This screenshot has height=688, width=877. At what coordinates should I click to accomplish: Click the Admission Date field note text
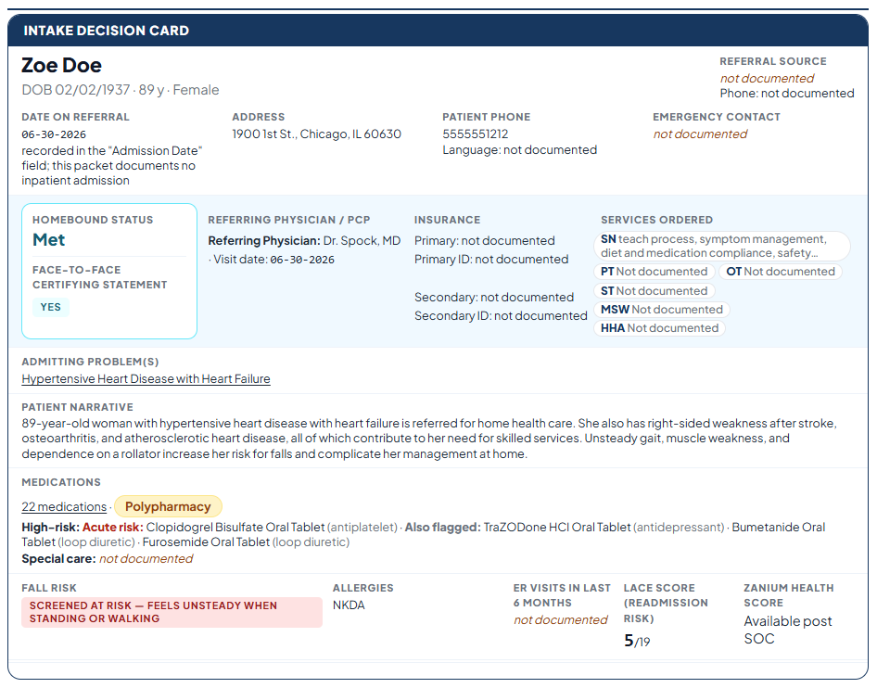(x=112, y=166)
